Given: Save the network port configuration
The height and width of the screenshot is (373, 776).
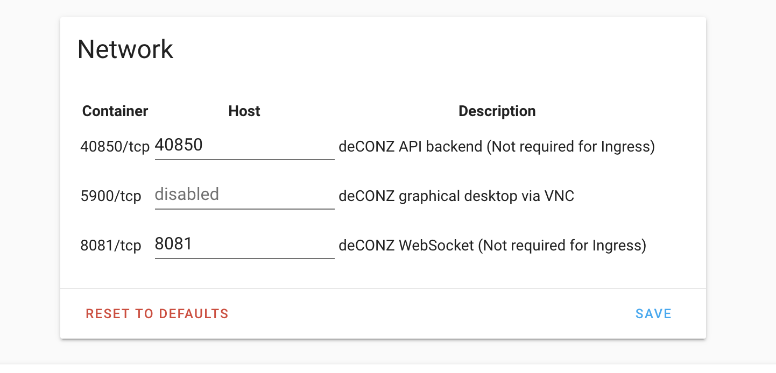Looking at the screenshot, I should click(653, 313).
